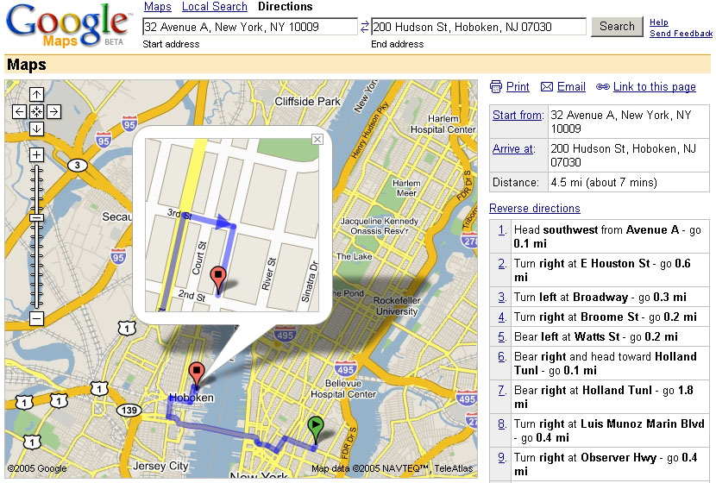
Task: Click the End address input field
Action: click(x=479, y=27)
